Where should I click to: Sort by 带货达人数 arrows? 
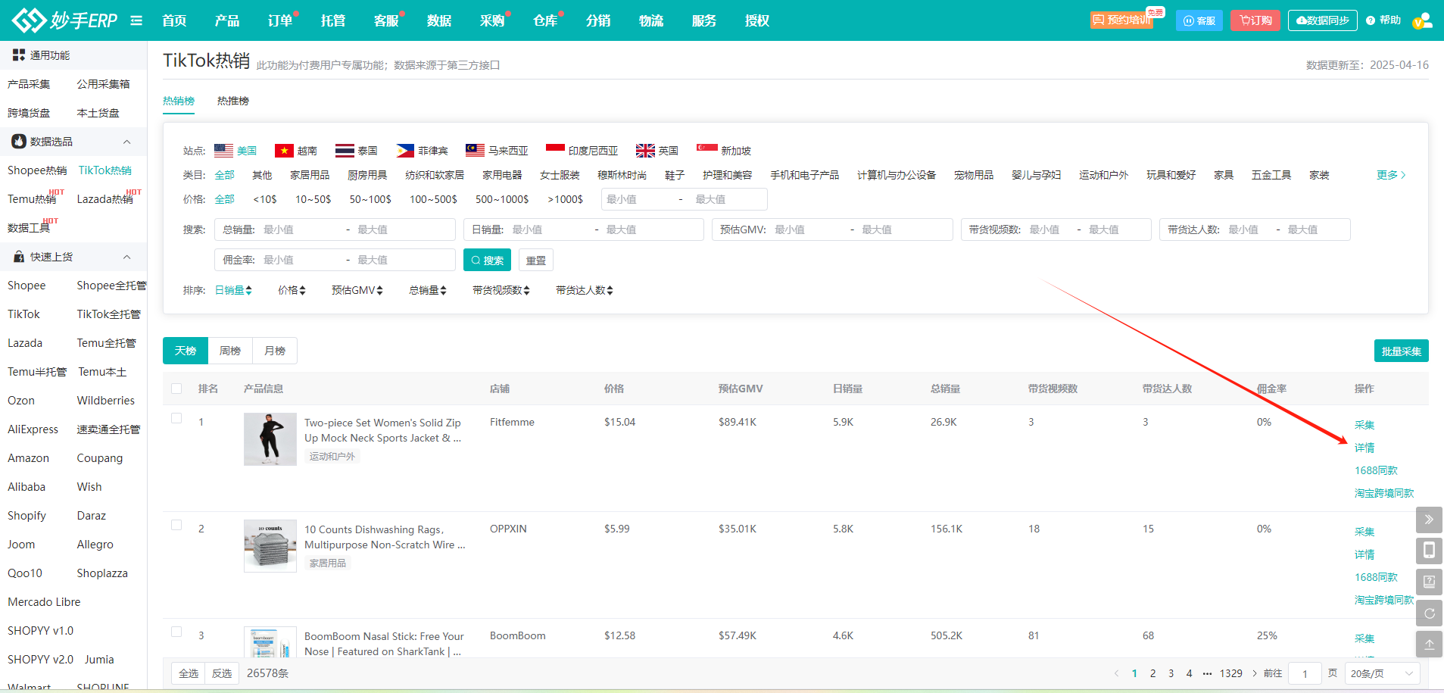click(x=610, y=290)
